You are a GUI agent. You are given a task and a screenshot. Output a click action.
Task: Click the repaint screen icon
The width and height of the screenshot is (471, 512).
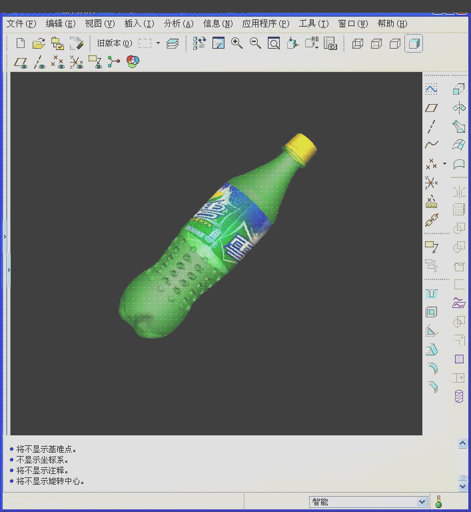219,43
